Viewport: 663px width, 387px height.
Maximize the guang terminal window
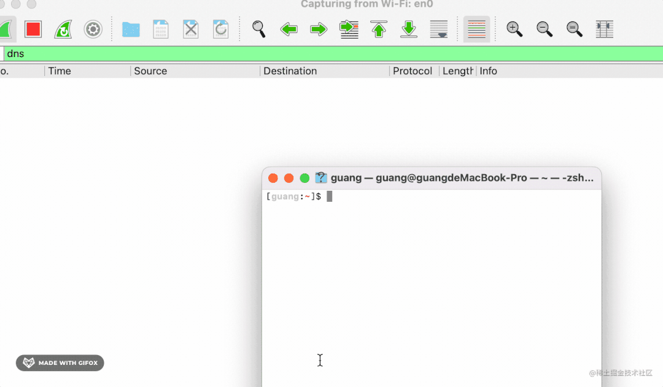pyautogui.click(x=304, y=178)
